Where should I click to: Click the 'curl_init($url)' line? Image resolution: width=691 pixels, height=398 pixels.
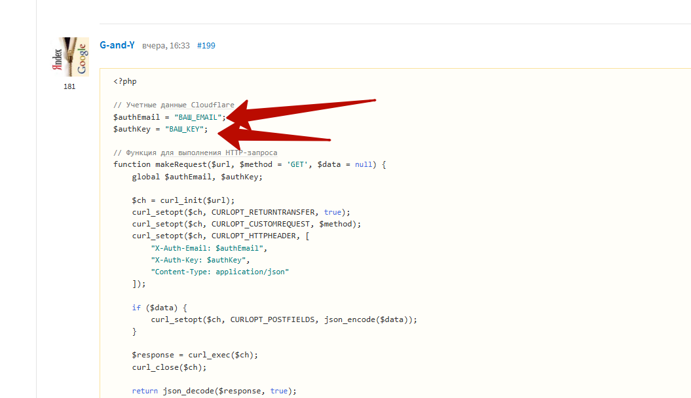tap(183, 200)
